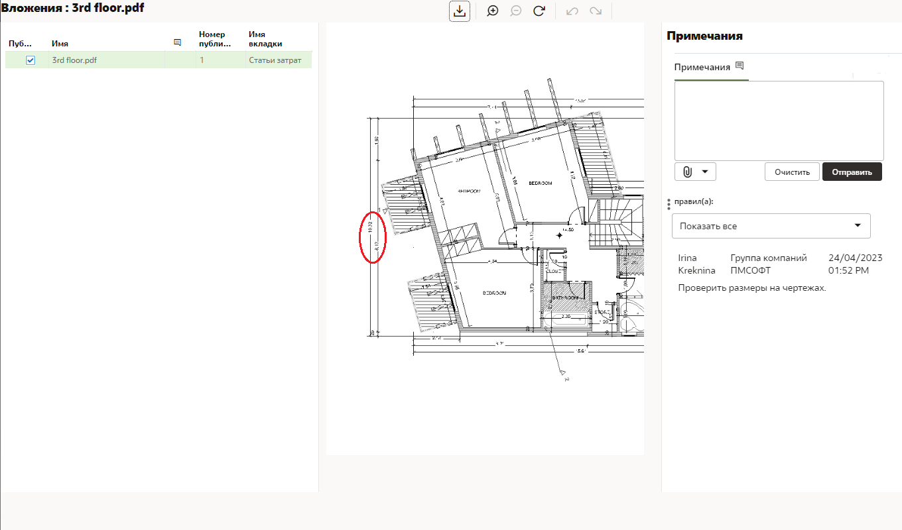
Task: Toggle the publish checkbox for 3rd floor.pdf
Action: 30,60
